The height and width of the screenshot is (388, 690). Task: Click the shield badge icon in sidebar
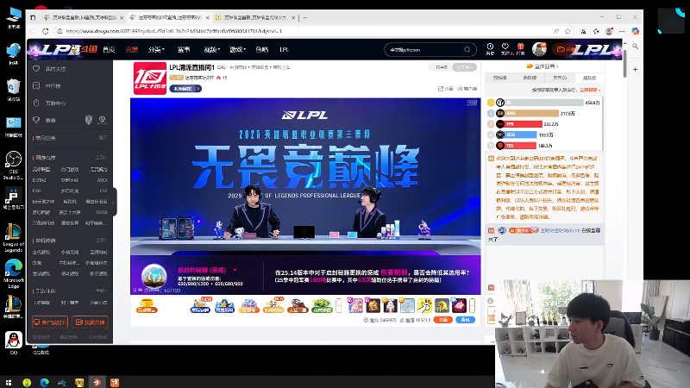[x=89, y=120]
